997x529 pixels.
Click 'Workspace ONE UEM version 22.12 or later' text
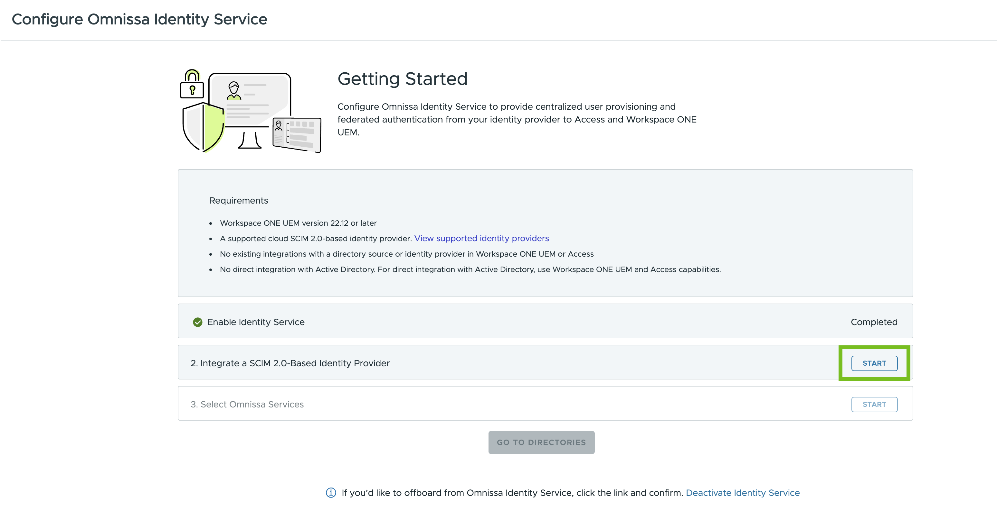tap(298, 223)
